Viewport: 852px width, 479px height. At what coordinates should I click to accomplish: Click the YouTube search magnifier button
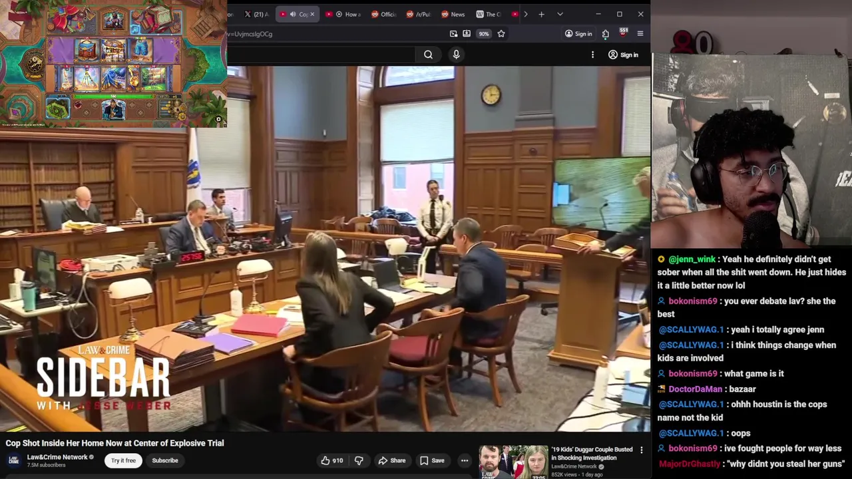point(428,55)
